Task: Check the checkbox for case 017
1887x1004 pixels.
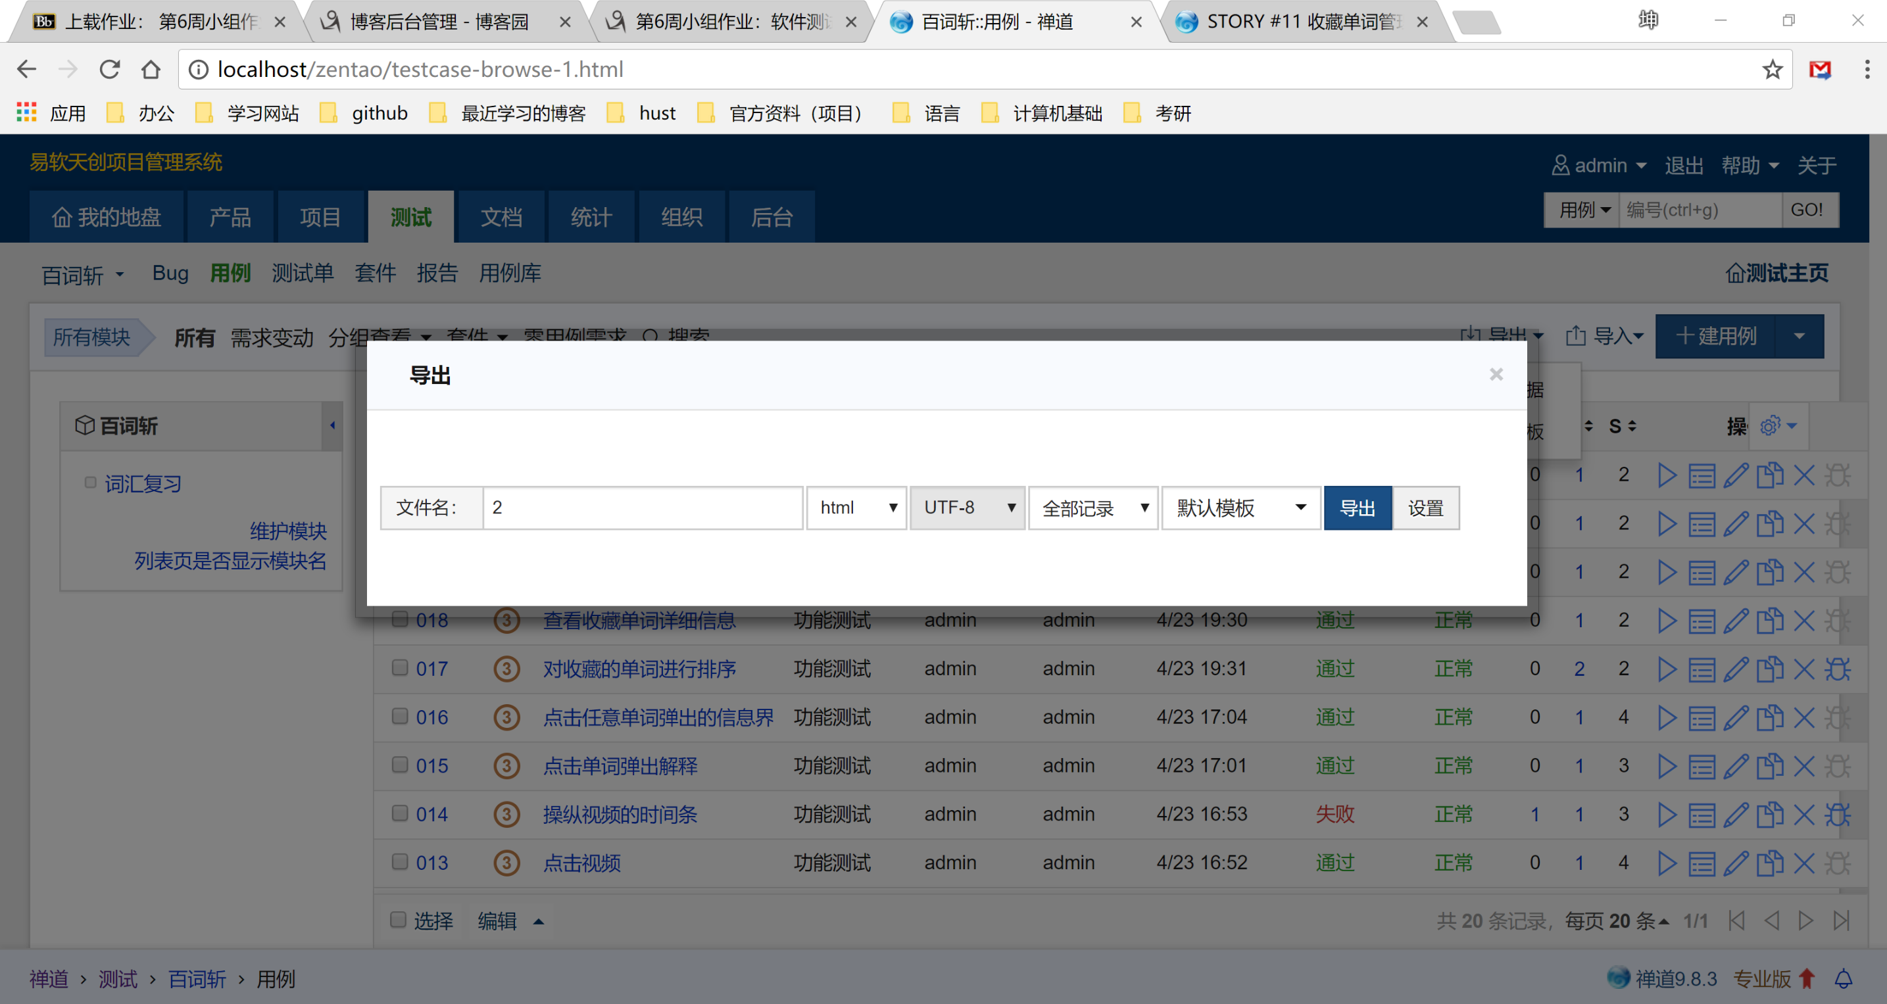Action: click(399, 667)
